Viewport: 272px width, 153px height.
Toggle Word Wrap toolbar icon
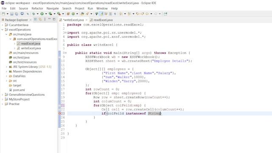[x=106, y=14]
